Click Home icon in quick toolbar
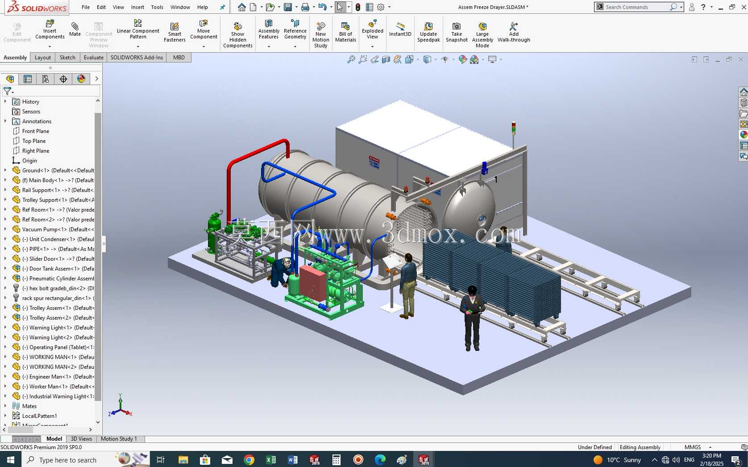 click(241, 7)
